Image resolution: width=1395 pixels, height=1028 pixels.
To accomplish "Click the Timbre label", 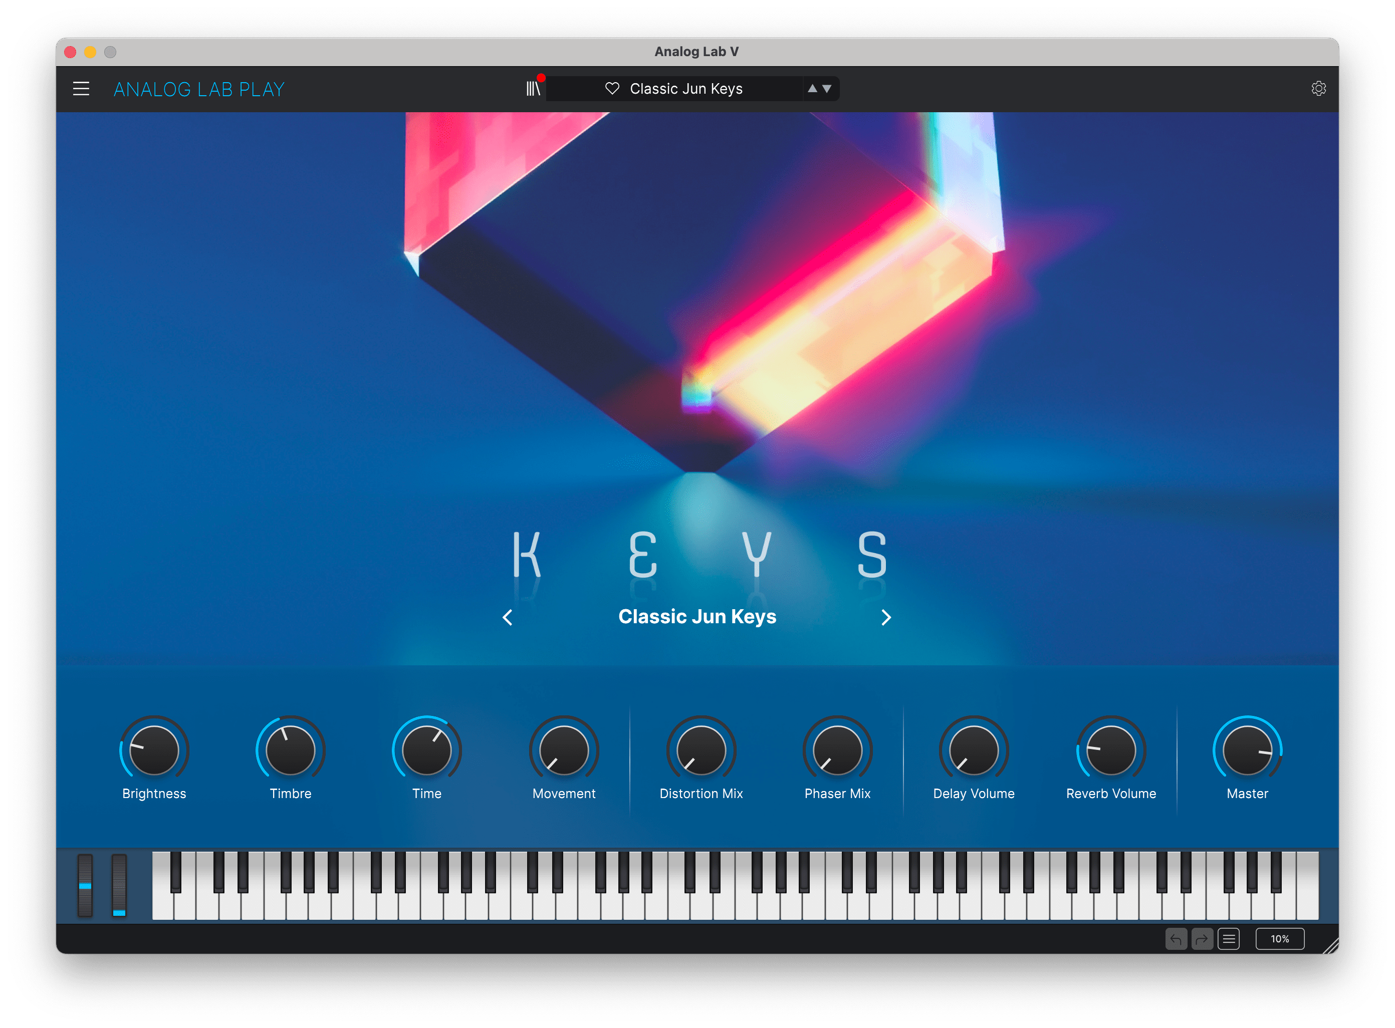I will (x=290, y=794).
